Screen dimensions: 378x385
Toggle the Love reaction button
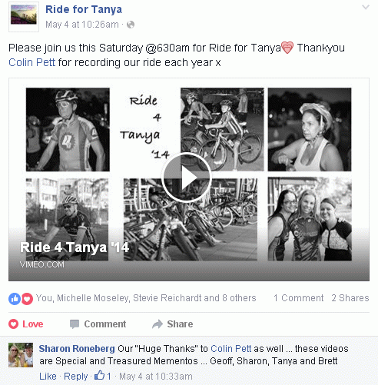click(x=26, y=324)
